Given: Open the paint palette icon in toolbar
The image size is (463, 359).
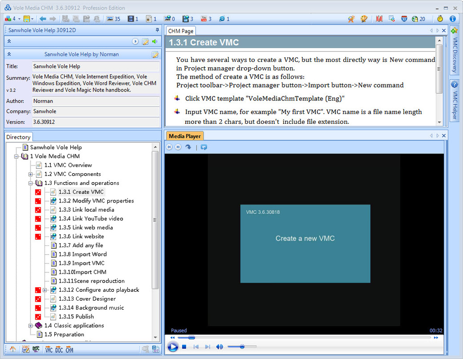Looking at the screenshot, I should 364,19.
